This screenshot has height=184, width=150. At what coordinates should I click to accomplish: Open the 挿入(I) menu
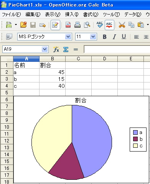click(x=72, y=15)
